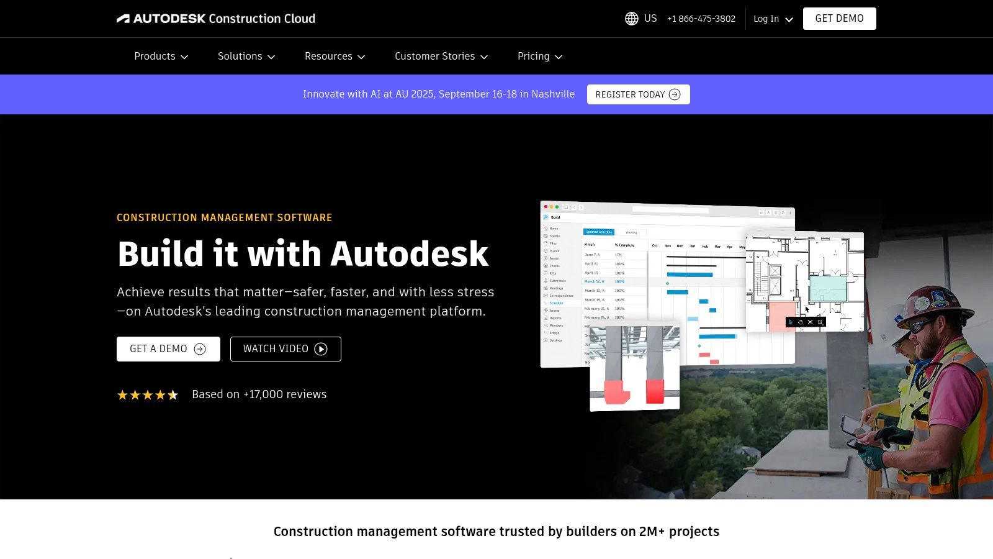Click the five-star rating icons

[148, 395]
